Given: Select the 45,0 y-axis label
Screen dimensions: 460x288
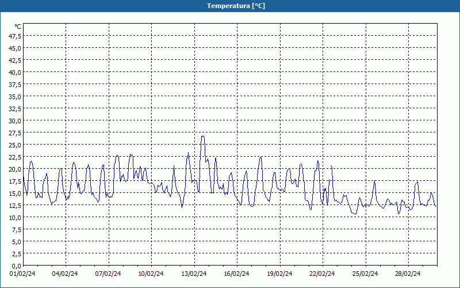Looking at the screenshot, I should 16,48.
